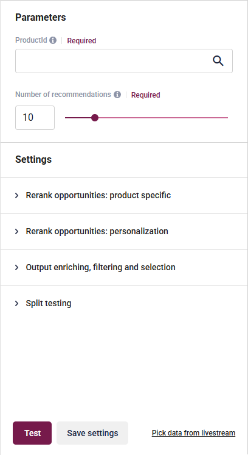Screen dimensions: 248x455
Task: Click the Number of recommendations info icon
Action: point(117,95)
